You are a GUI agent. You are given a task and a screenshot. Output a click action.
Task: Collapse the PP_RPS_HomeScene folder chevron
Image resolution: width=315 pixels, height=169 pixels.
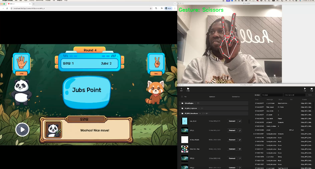[x=200, y=114]
